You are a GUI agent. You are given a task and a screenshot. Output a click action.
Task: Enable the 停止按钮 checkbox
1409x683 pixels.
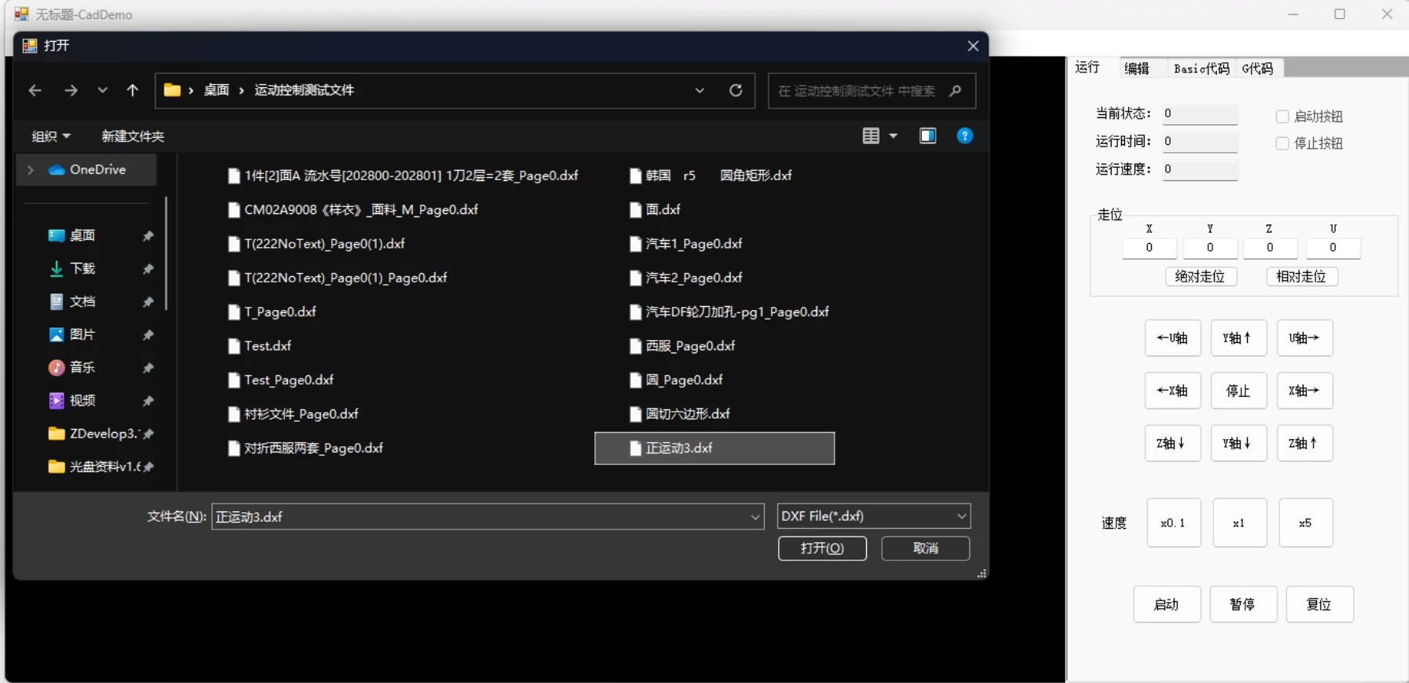click(1282, 143)
